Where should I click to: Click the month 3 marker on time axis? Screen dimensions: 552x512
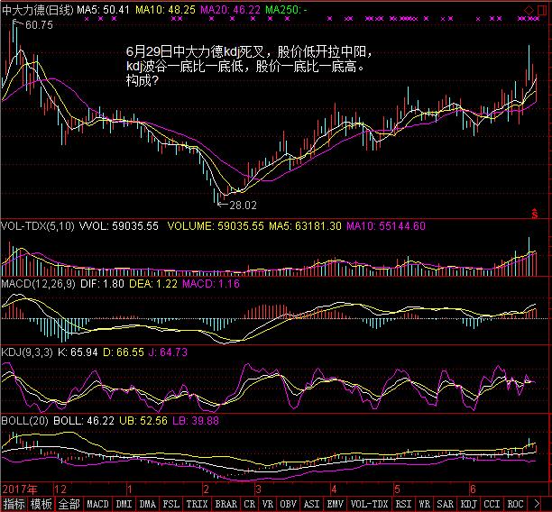(x=258, y=489)
